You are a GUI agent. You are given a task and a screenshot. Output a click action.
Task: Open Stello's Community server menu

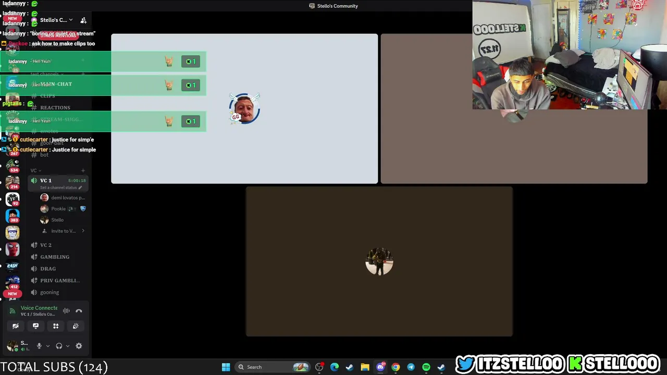click(x=56, y=20)
